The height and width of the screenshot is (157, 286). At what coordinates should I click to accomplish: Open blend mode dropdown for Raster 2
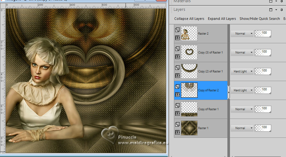pyautogui.click(x=242, y=34)
